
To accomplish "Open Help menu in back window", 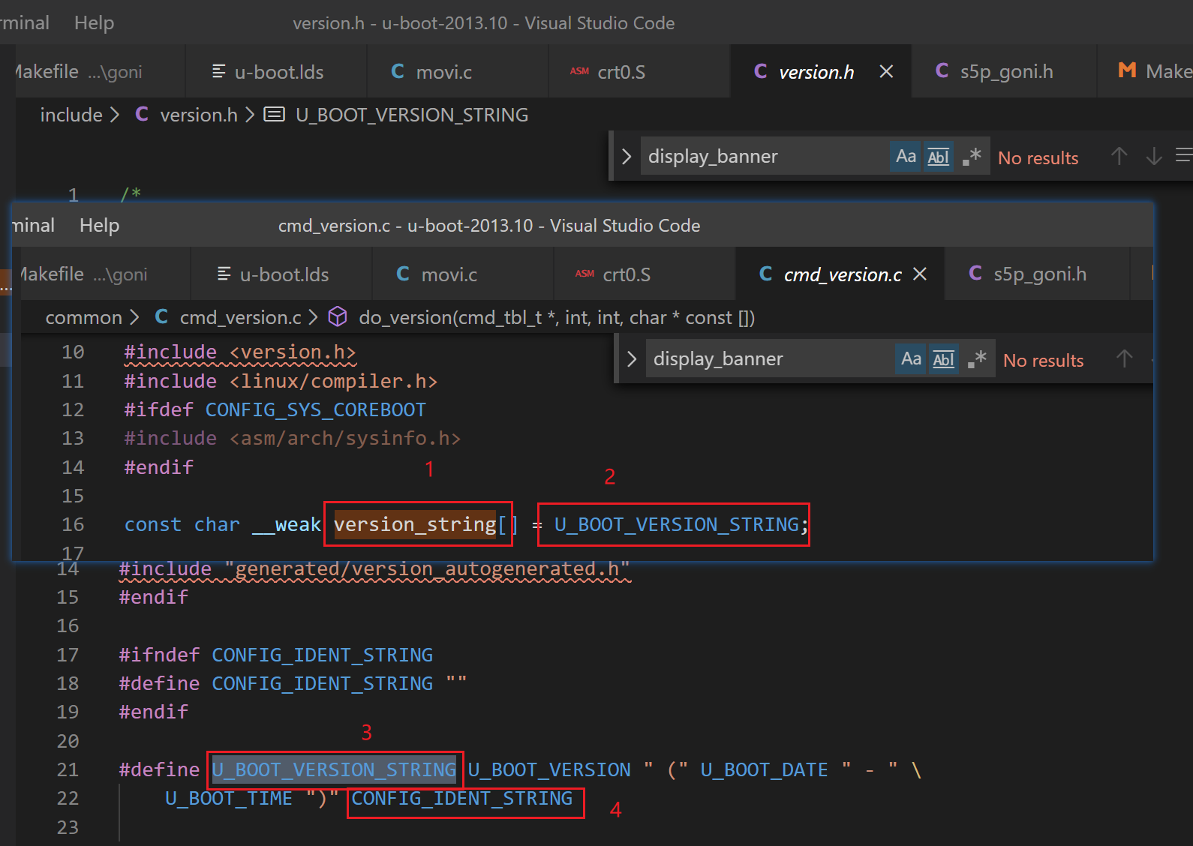I will (95, 22).
